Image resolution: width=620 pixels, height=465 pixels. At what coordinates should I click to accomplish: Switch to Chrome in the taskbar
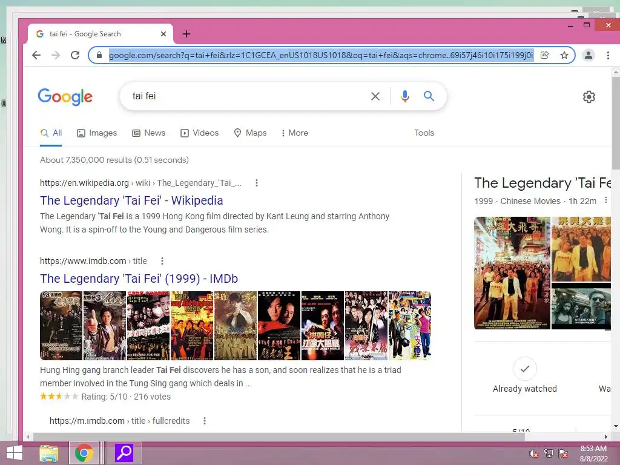click(x=84, y=453)
